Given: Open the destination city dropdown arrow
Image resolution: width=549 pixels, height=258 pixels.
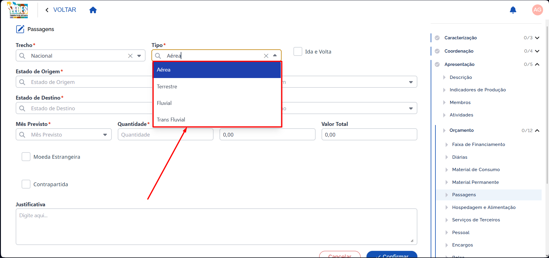Looking at the screenshot, I should 411,108.
